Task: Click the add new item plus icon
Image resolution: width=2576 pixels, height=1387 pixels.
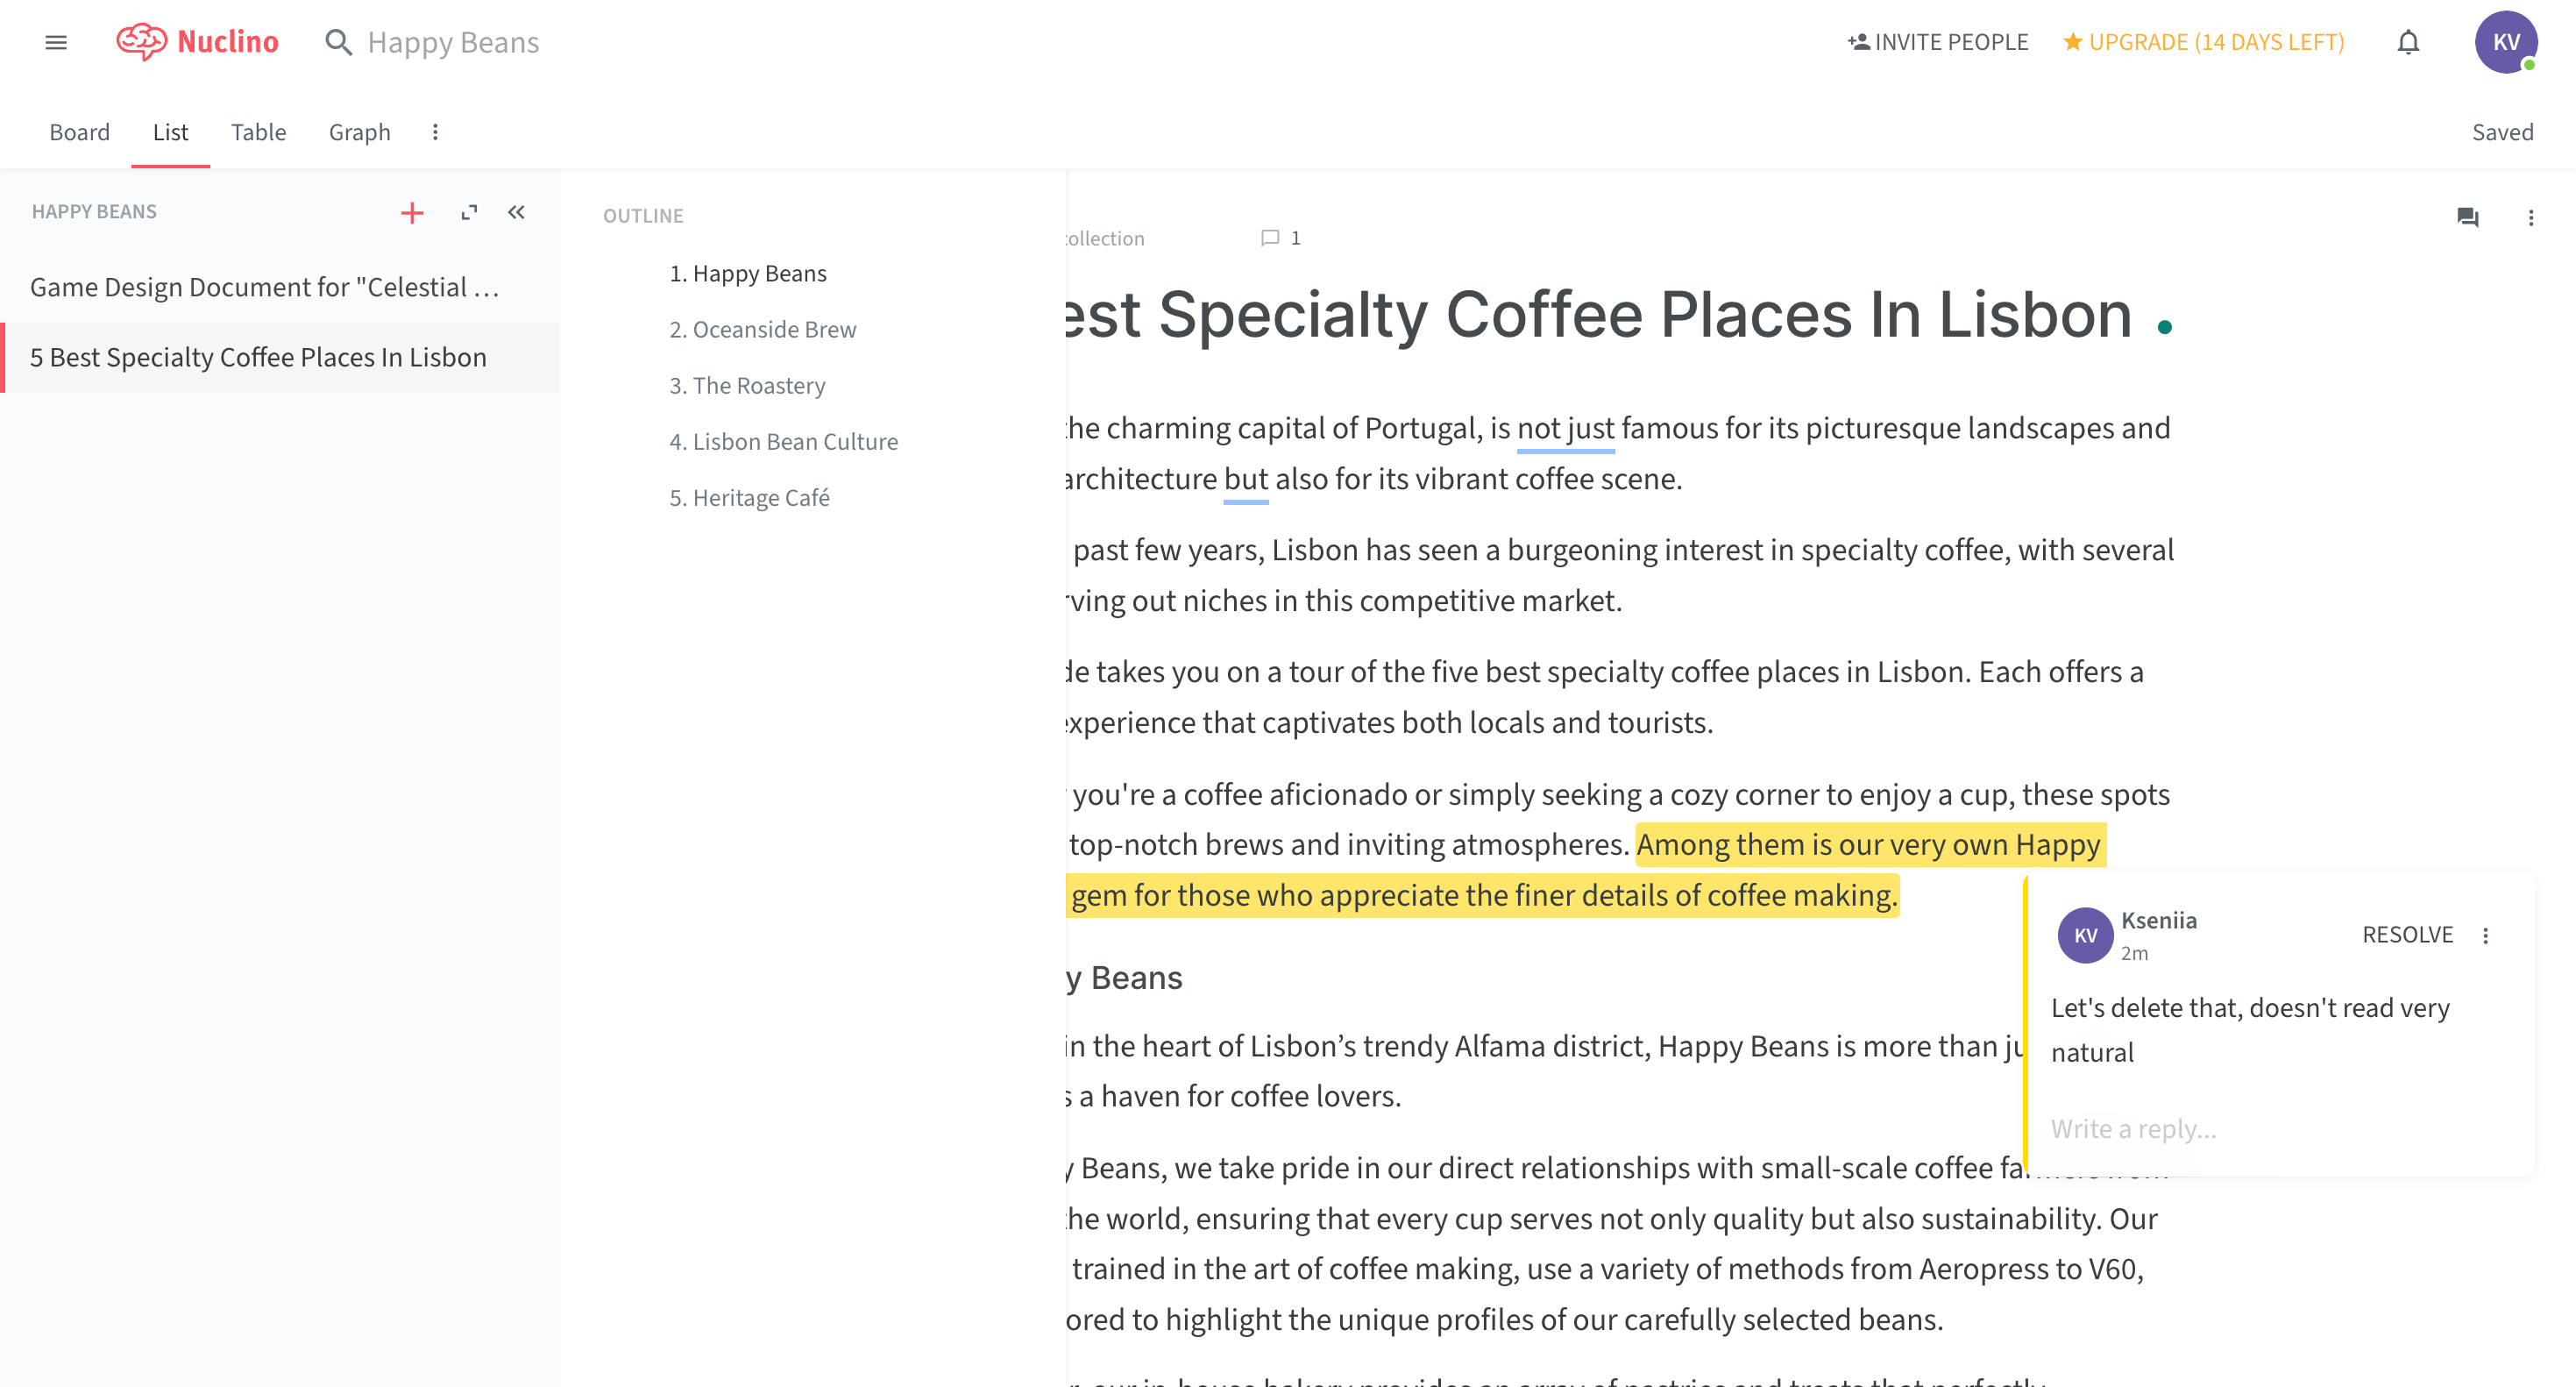Action: pos(413,212)
